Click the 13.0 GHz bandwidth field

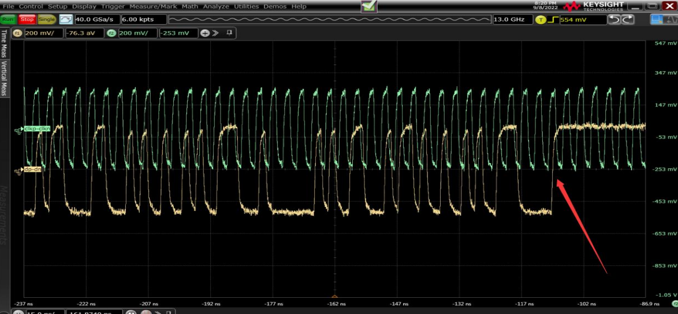click(x=513, y=20)
